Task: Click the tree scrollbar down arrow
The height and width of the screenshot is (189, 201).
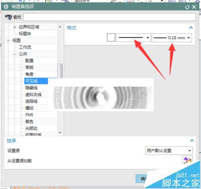Action: coord(60,133)
